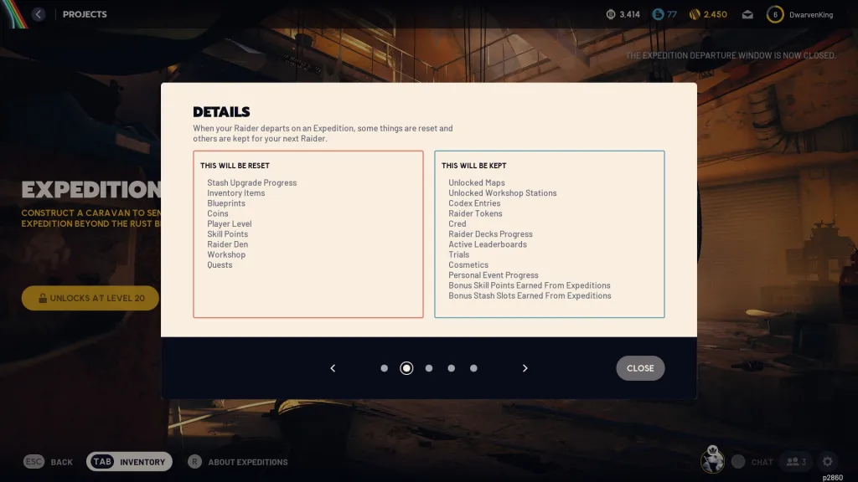The height and width of the screenshot is (482, 858).
Task: Go to the previous details page arrow
Action: [333, 368]
